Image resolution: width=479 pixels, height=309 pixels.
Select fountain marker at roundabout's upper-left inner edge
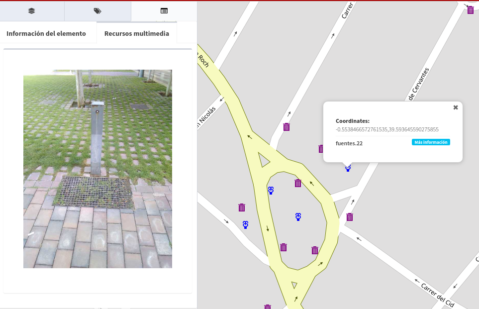click(271, 191)
